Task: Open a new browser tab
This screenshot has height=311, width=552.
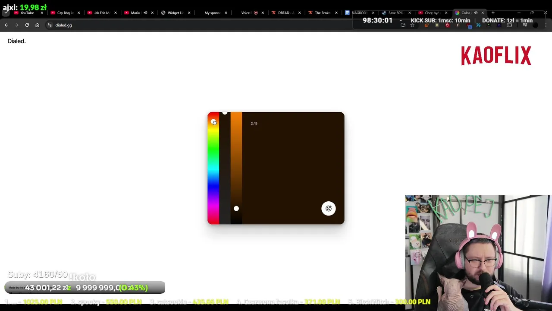Action: pyautogui.click(x=493, y=13)
